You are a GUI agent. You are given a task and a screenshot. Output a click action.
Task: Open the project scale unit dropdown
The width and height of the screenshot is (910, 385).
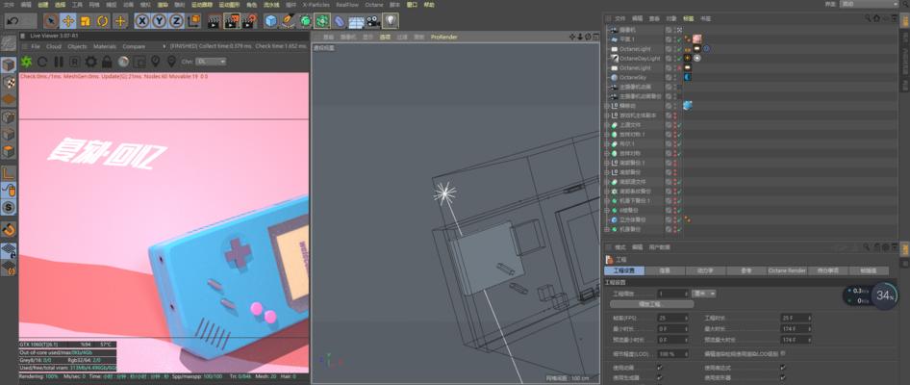(703, 294)
